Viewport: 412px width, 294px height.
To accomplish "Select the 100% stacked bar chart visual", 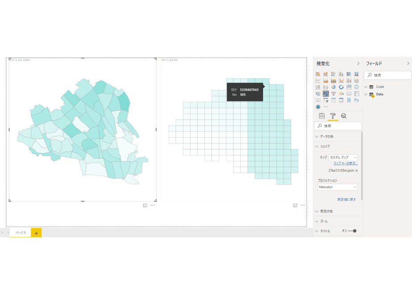I will tap(349, 74).
